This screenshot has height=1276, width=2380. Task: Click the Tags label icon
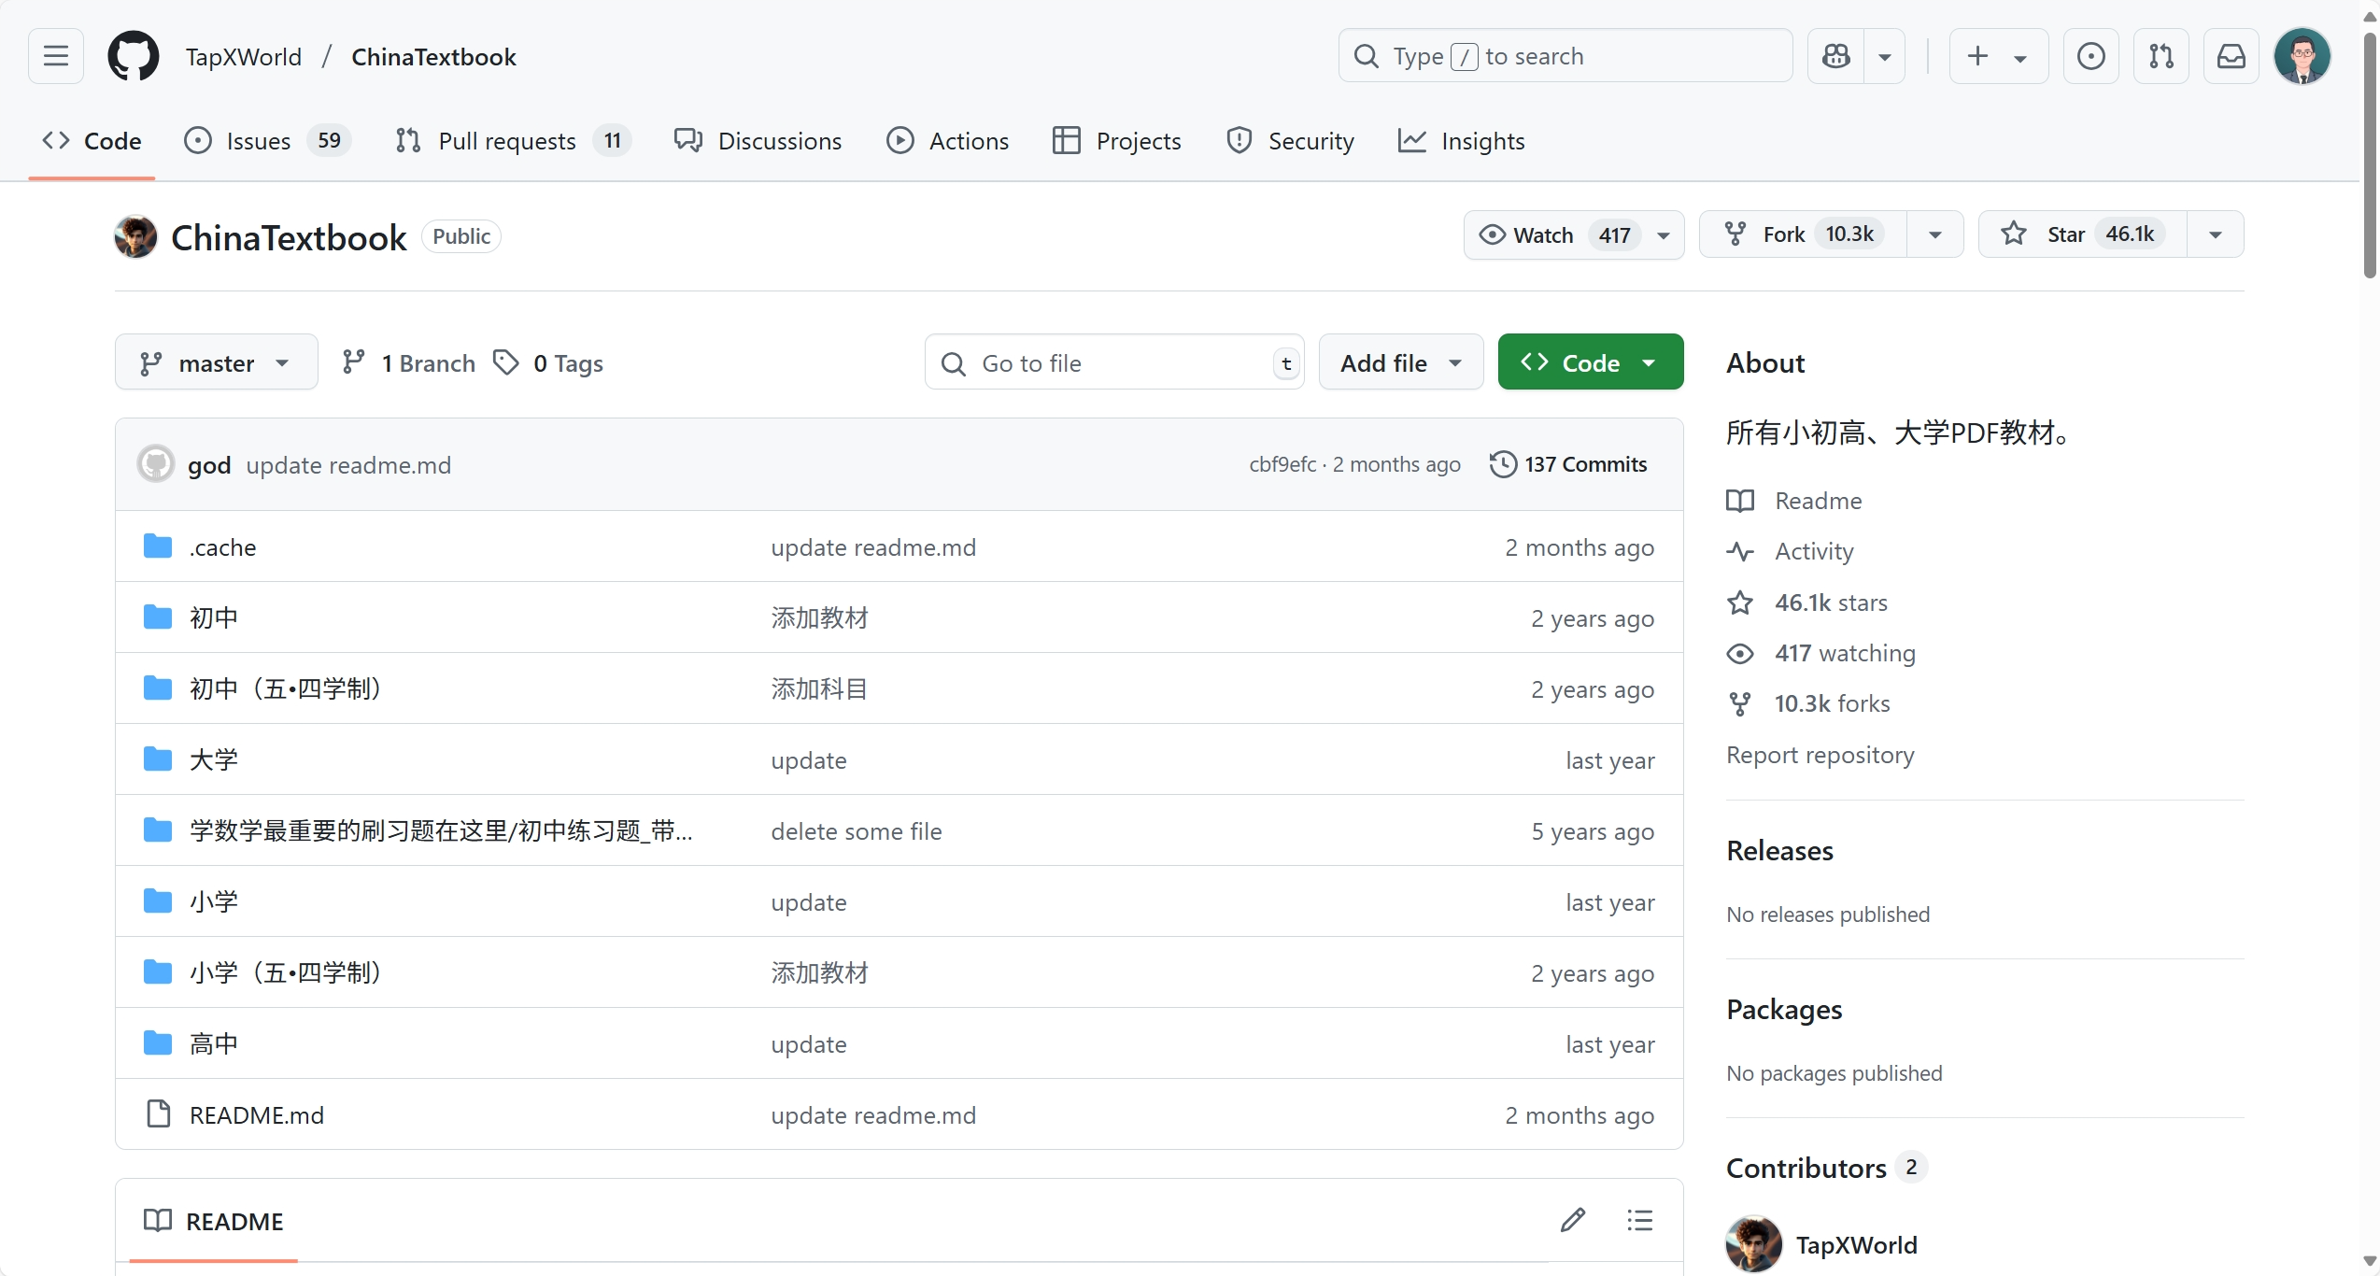point(505,362)
